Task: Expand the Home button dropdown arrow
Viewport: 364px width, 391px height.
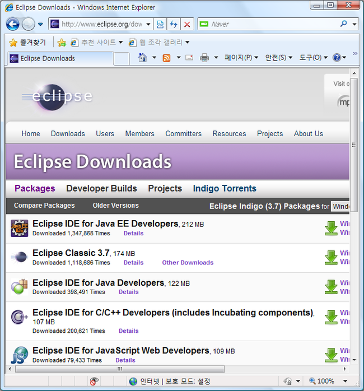Action: point(155,58)
